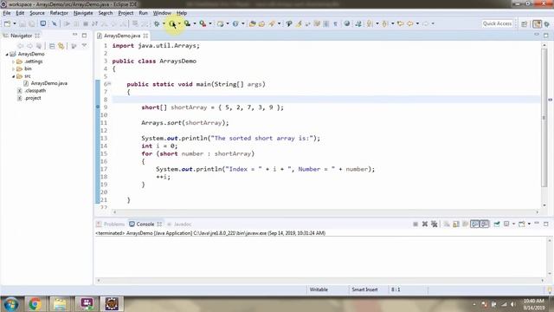Screen dimensions: 554x312
Task: Open the New wizard dropdown arrow
Action: click(x=15, y=23)
